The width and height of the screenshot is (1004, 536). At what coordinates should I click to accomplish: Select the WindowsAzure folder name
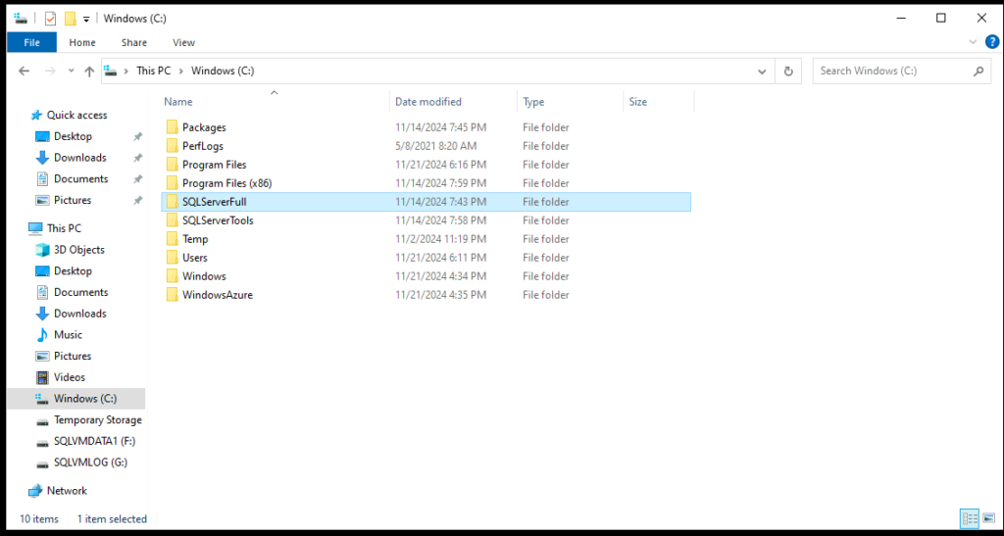(218, 295)
